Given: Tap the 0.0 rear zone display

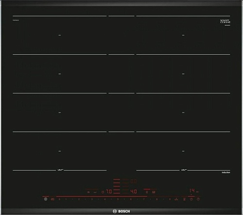Looking at the screenshot, I should (x=134, y=181).
